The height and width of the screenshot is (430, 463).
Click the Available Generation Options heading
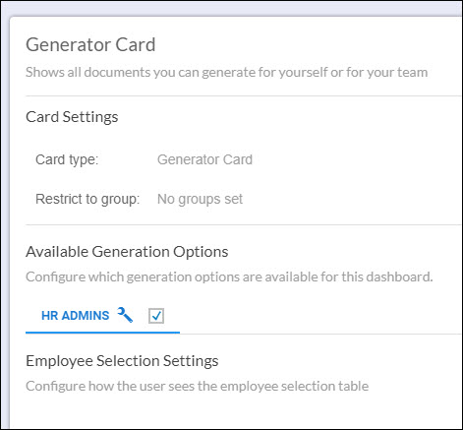click(127, 252)
